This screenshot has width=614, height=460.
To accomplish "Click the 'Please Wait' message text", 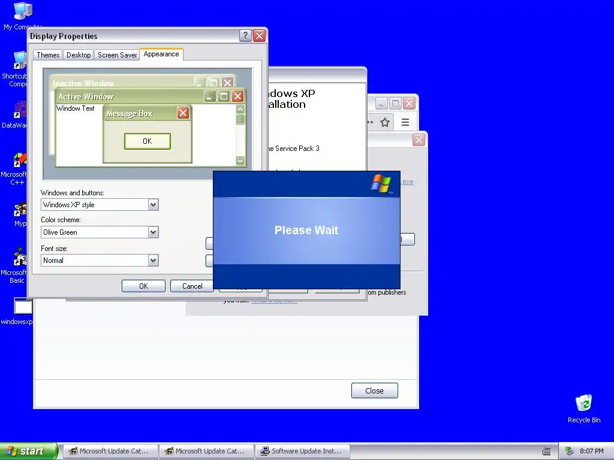I will click(306, 230).
